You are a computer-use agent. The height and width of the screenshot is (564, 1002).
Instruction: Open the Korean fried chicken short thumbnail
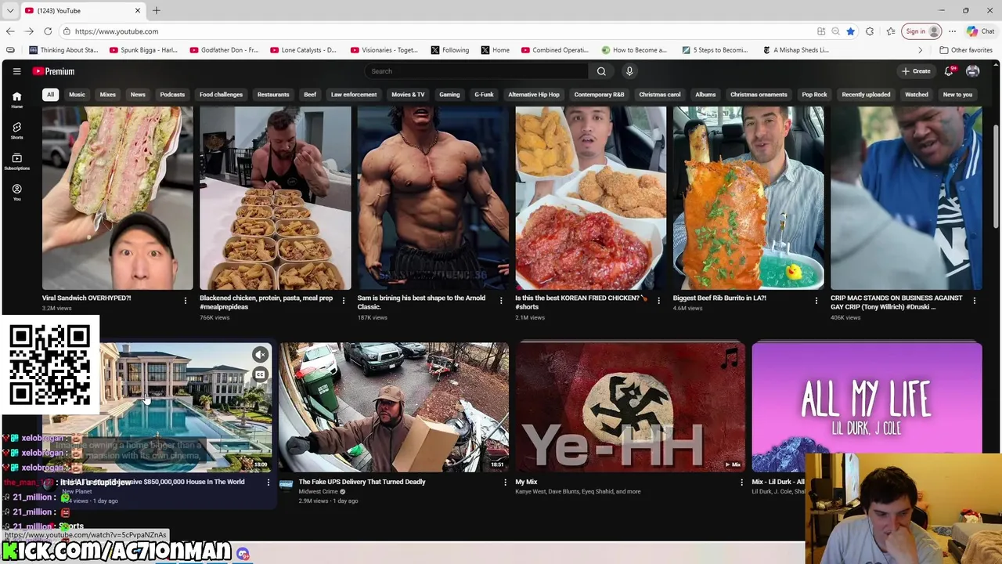tap(590, 198)
